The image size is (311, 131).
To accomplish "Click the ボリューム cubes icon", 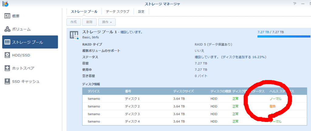I will [7, 29].
